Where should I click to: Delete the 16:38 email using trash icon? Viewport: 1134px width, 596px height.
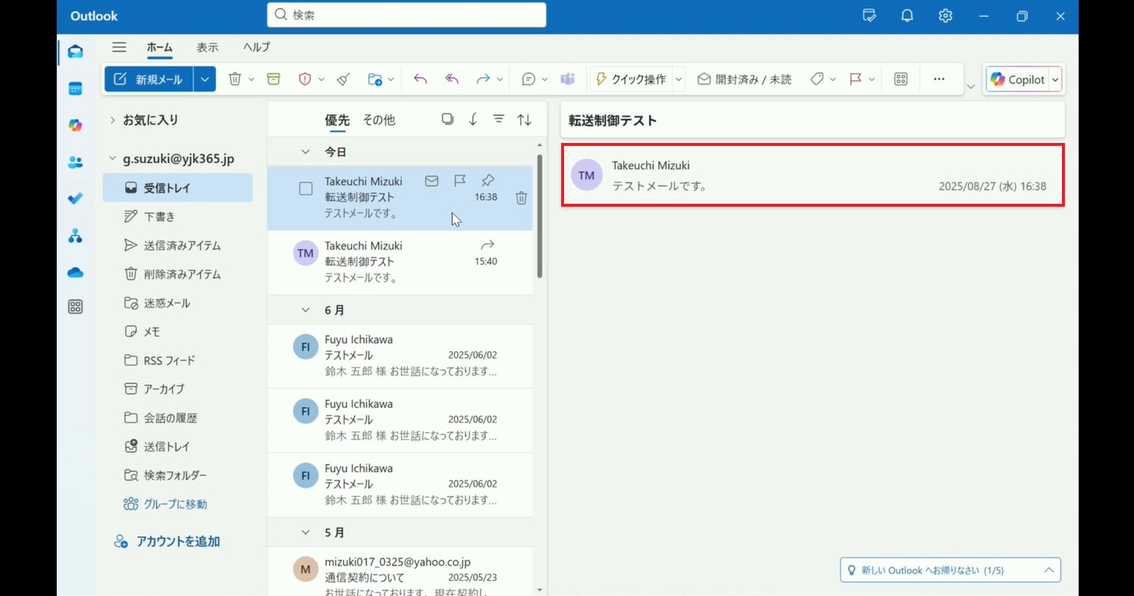tap(521, 198)
